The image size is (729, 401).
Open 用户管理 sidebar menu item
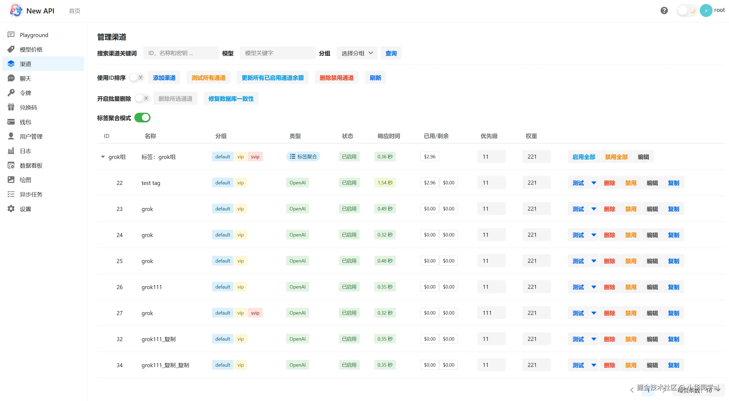coord(31,136)
